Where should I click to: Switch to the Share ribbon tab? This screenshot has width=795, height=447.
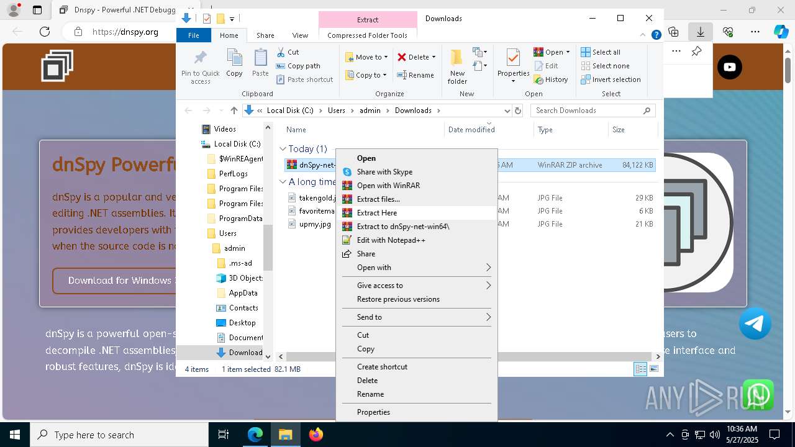(265, 35)
